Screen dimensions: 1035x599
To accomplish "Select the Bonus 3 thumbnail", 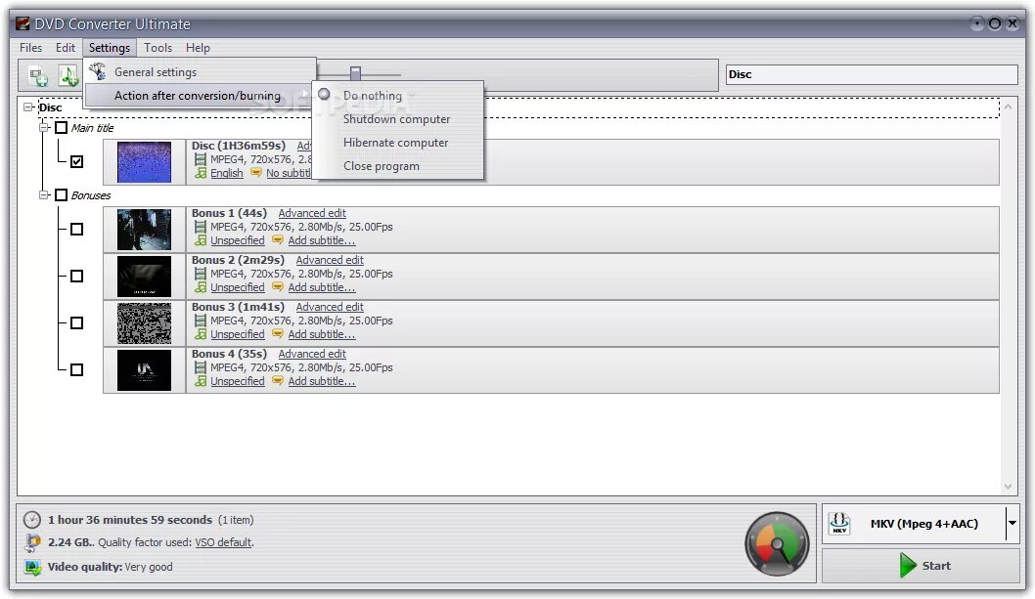I will pos(144,323).
